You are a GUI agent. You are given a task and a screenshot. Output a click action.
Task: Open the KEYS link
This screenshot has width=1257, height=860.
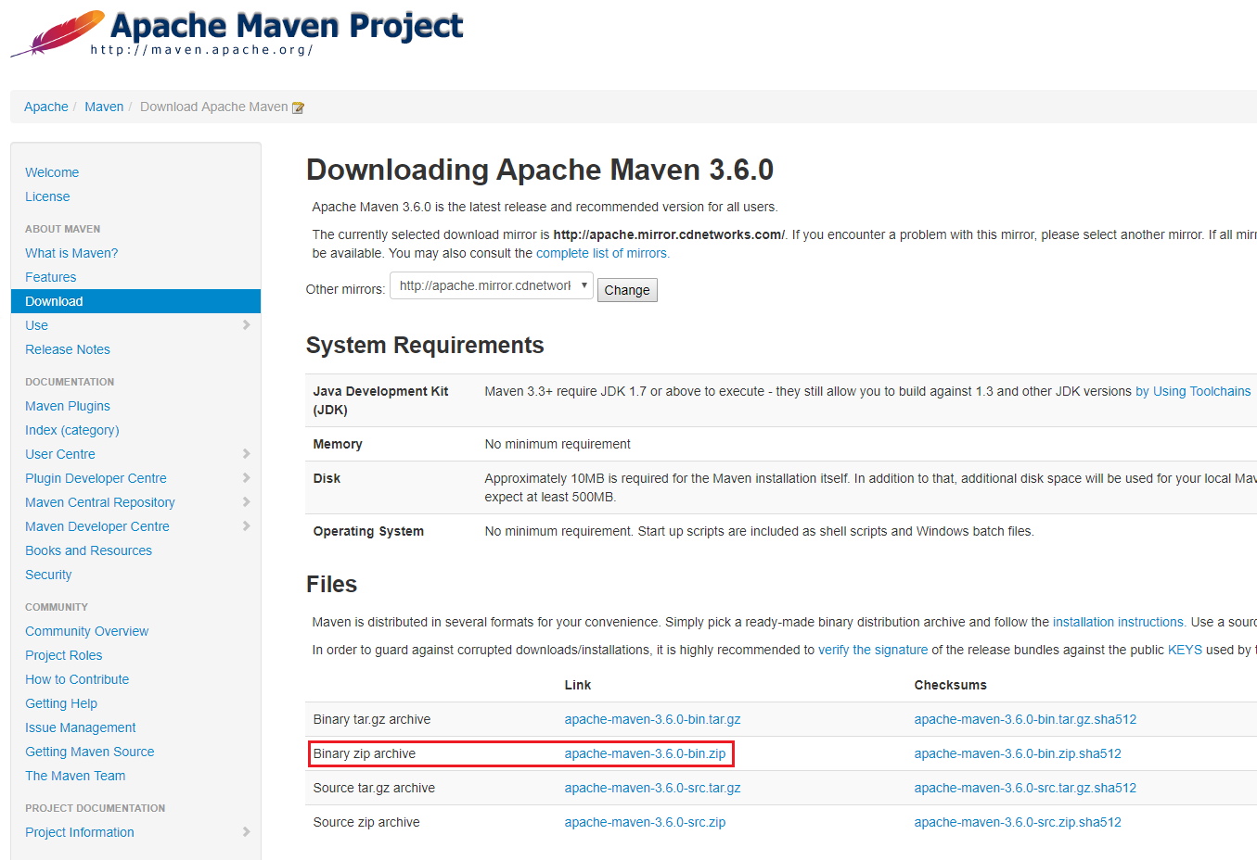pyautogui.click(x=1185, y=650)
